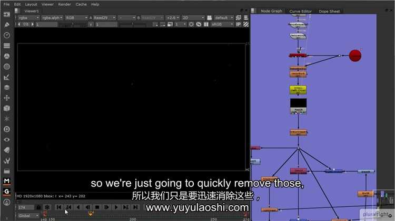
Task: Click the viewer refresh icon
Action: point(199,24)
